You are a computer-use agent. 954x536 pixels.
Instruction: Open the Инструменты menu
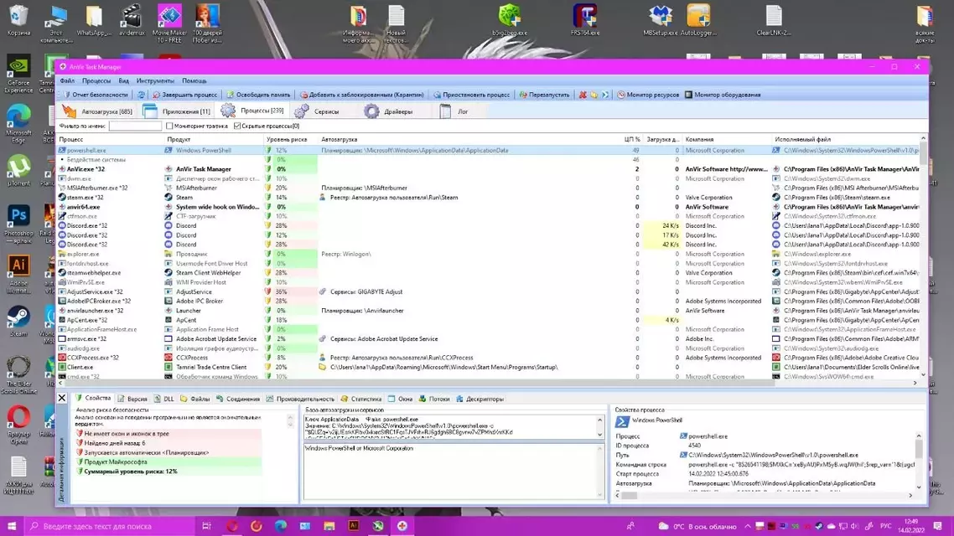[155, 81]
